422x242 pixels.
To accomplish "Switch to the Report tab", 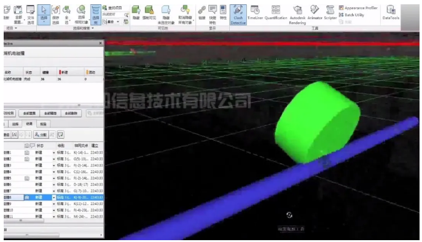I will tap(43, 124).
